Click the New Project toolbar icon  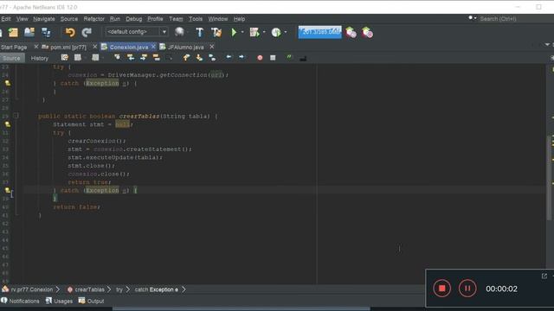point(13,33)
